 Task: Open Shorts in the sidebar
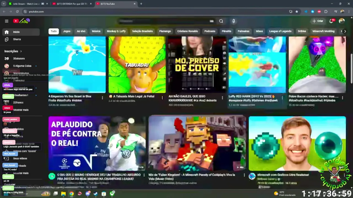(21, 39)
